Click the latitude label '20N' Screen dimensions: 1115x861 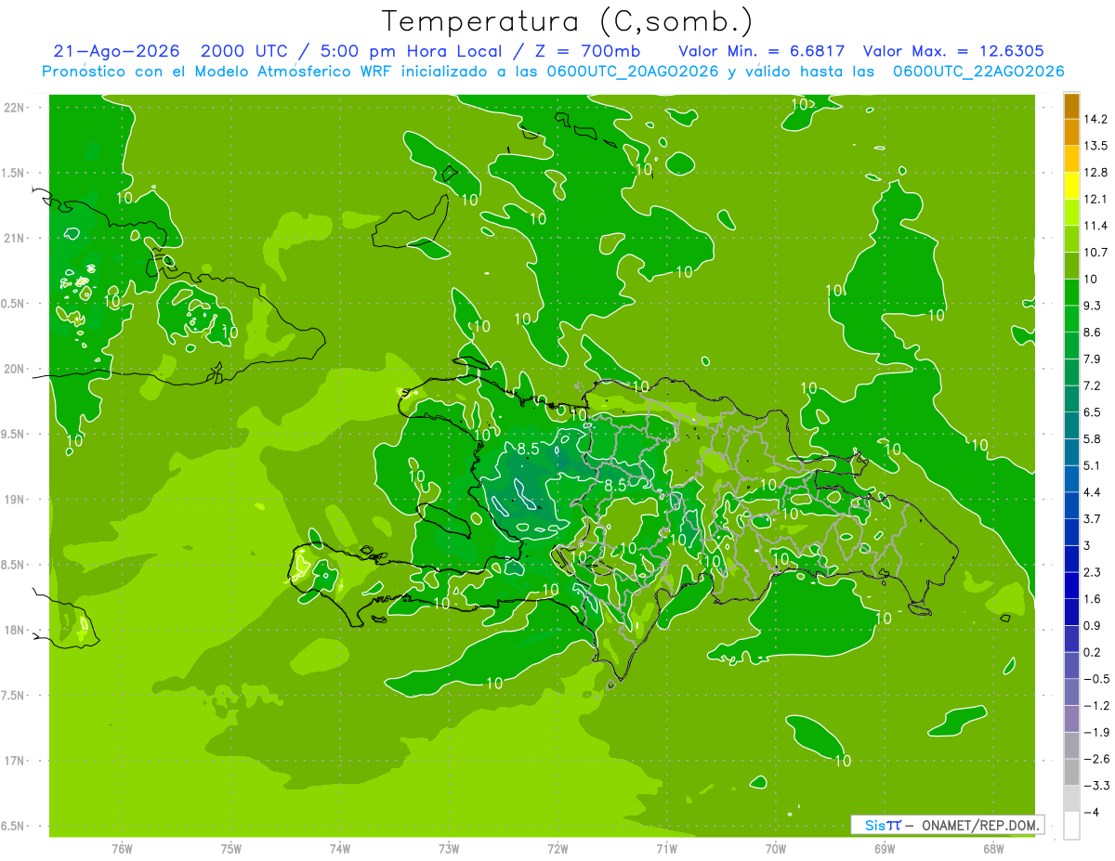(x=15, y=369)
